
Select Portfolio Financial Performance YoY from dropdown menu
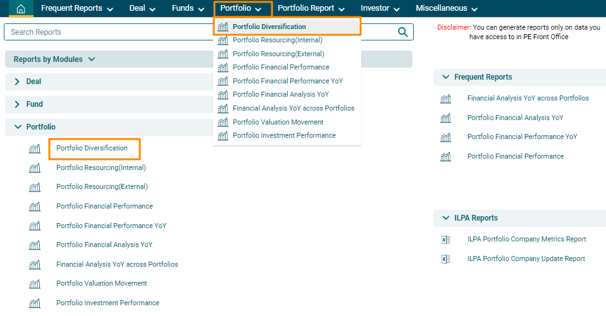pos(288,81)
